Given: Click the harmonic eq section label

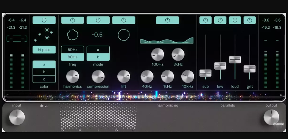Looking at the screenshot, I should (x=167, y=106).
